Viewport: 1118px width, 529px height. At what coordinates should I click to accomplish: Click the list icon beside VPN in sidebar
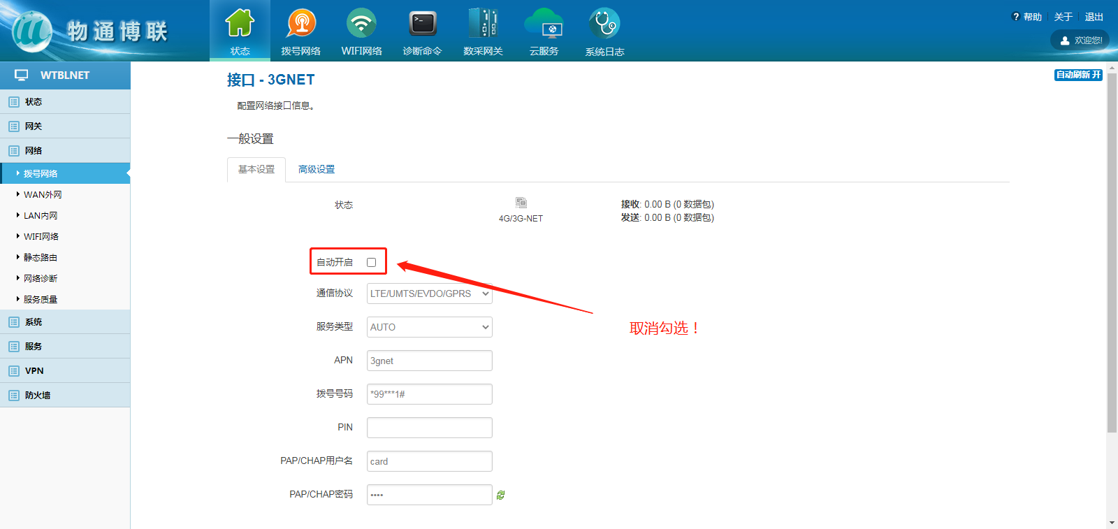pos(14,371)
